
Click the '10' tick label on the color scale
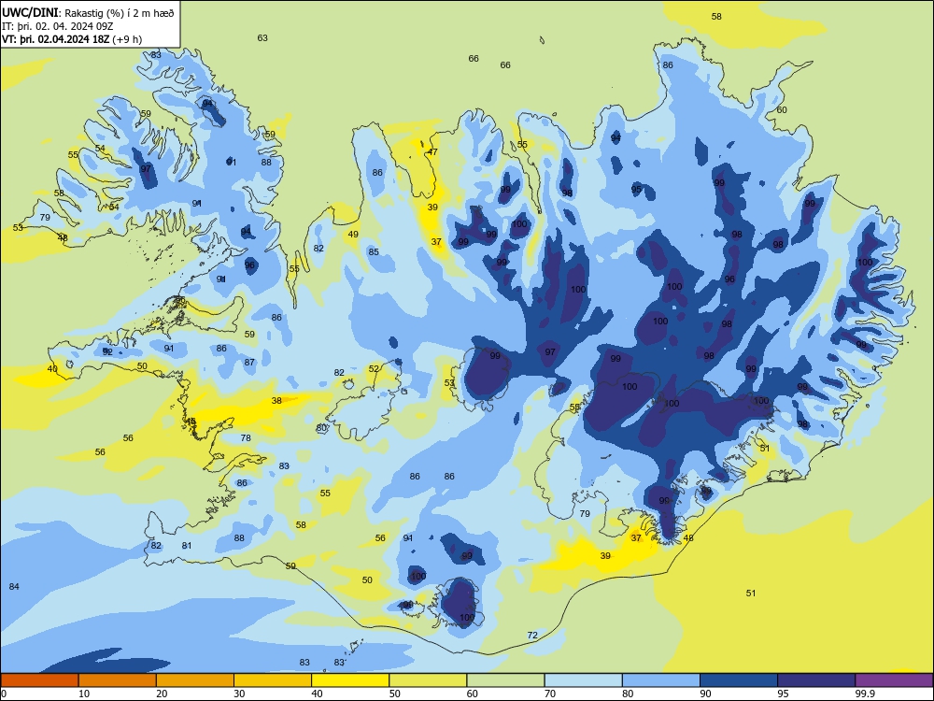click(x=84, y=694)
